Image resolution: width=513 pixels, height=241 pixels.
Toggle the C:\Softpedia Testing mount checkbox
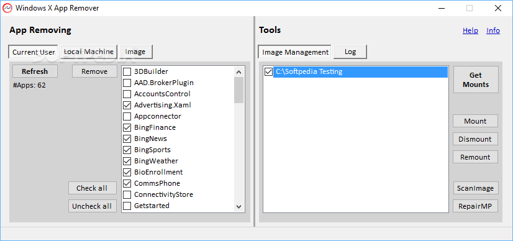point(268,71)
